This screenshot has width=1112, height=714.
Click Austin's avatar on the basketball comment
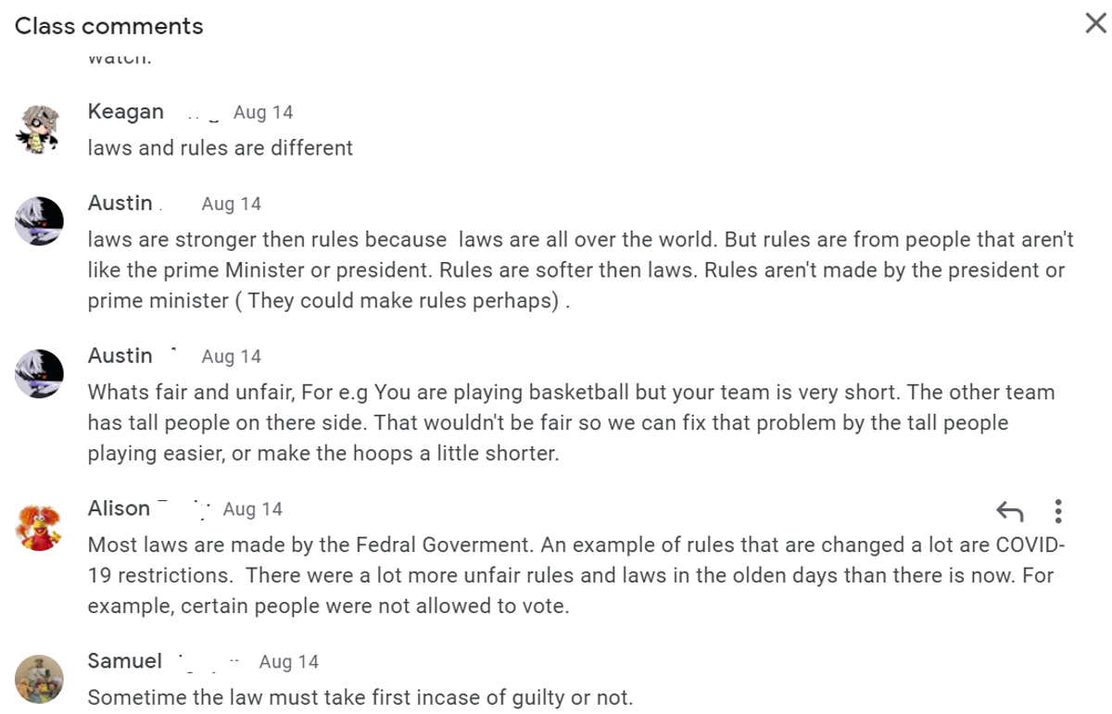[39, 372]
